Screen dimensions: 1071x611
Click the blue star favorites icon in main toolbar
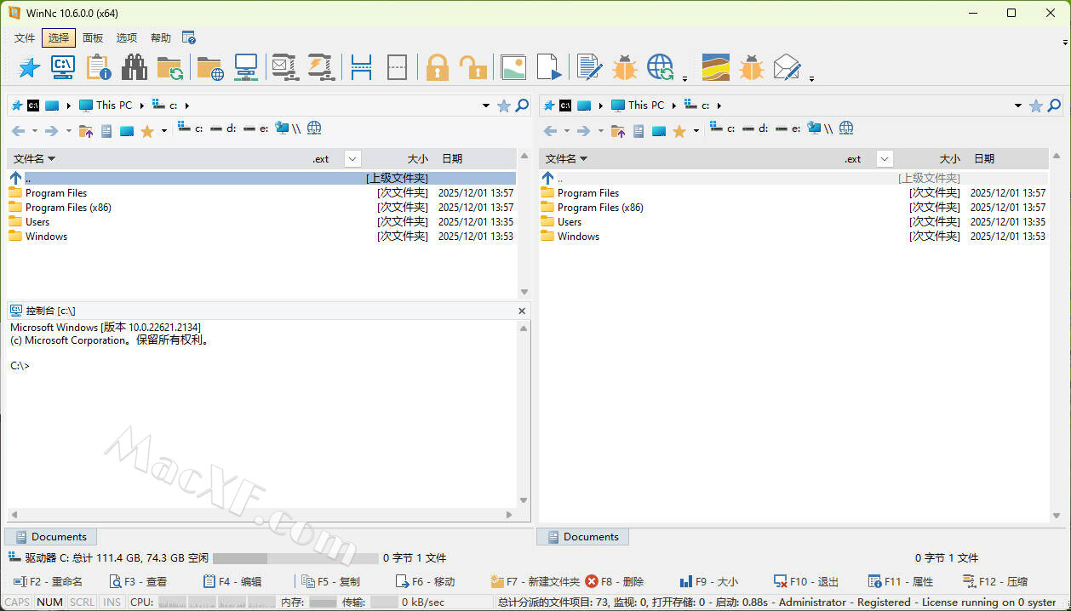coord(29,68)
